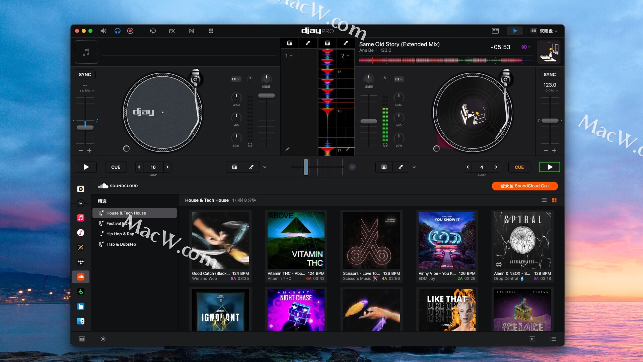Screen dimensions: 643x362
Task: Open deck 2 EQ mode dropdown
Action: (x=399, y=79)
